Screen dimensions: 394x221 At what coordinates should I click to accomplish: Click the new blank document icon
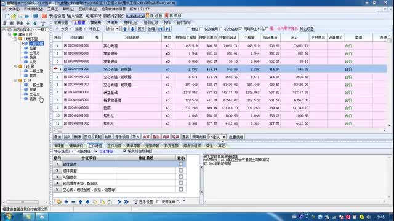pos(7,16)
